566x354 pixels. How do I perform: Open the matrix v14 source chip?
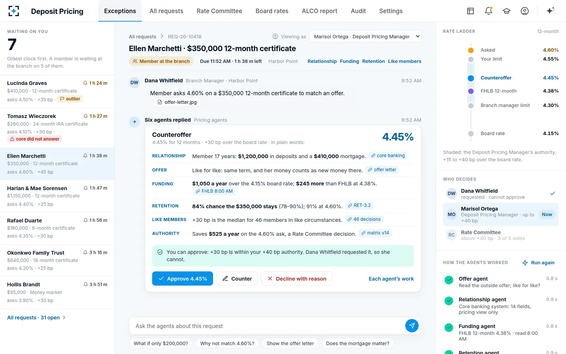tap(375, 233)
